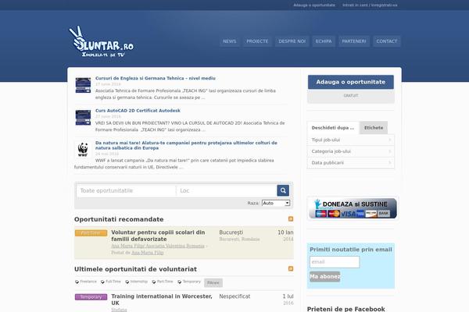Screen dimensions: 469x312
Task: Switch to the Etichete tab
Action: coord(374,127)
